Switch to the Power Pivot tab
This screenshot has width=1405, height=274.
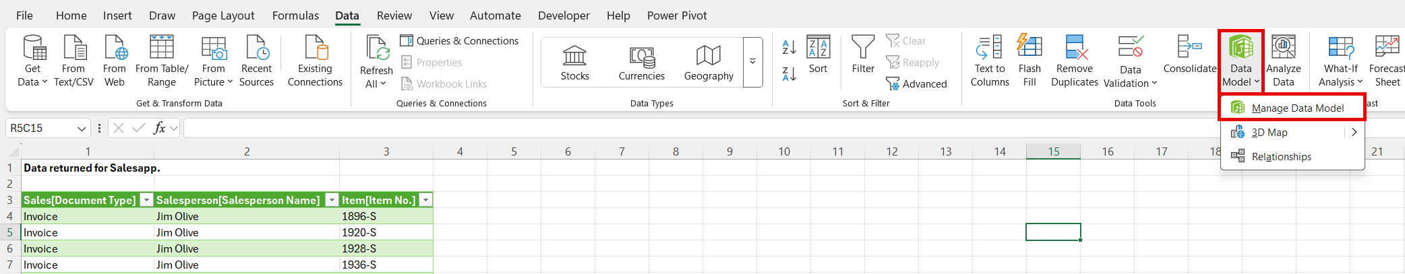click(677, 15)
